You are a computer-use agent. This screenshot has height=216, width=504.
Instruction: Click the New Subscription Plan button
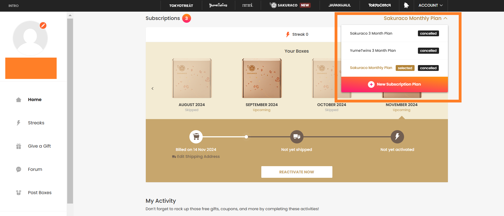[x=394, y=84]
